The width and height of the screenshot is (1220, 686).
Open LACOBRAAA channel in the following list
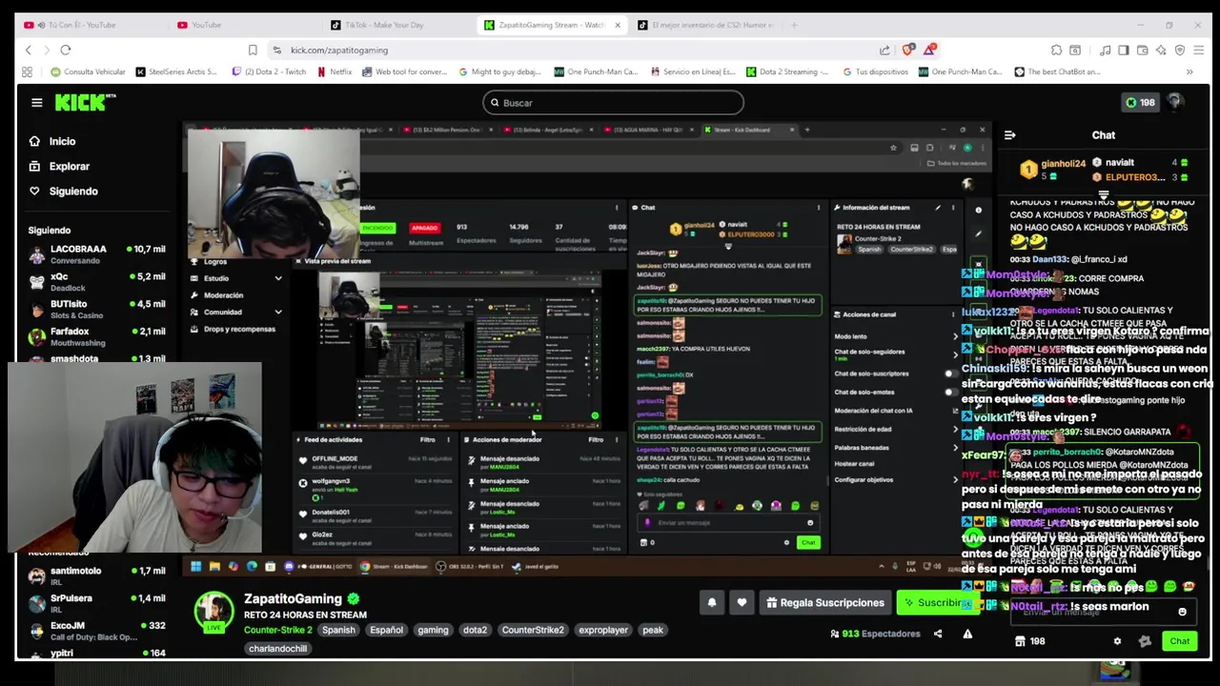click(95, 253)
